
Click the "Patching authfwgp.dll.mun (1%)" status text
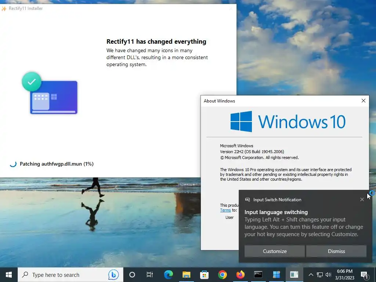[x=57, y=164]
